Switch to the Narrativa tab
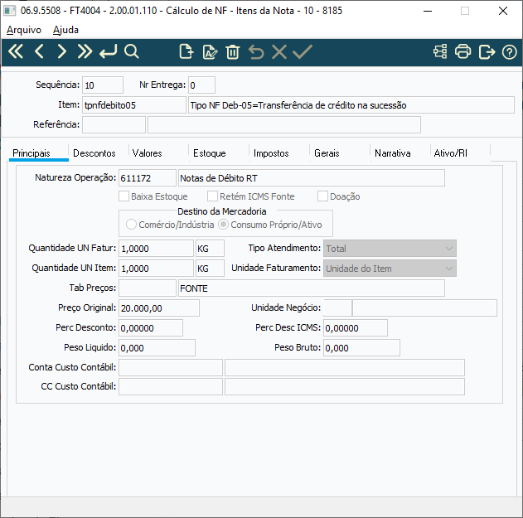The image size is (523, 518). click(x=392, y=153)
